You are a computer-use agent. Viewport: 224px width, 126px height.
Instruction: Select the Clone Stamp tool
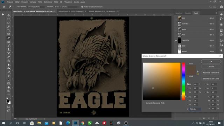coord(9,49)
